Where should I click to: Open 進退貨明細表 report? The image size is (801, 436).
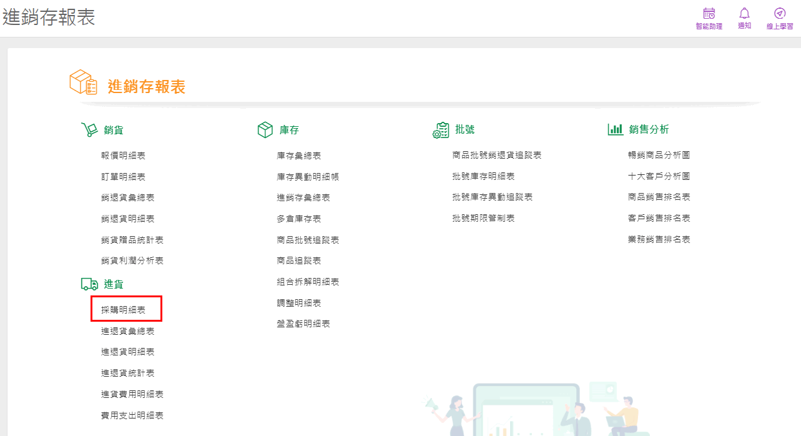pyautogui.click(x=127, y=352)
